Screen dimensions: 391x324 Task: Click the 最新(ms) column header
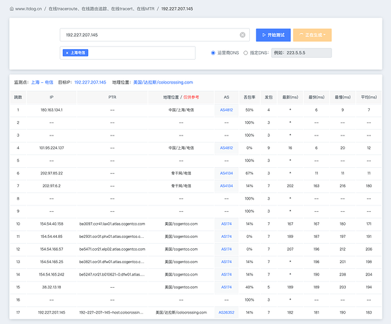pos(290,97)
